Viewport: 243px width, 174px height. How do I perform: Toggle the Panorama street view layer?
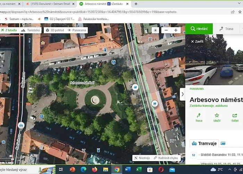(x=77, y=30)
